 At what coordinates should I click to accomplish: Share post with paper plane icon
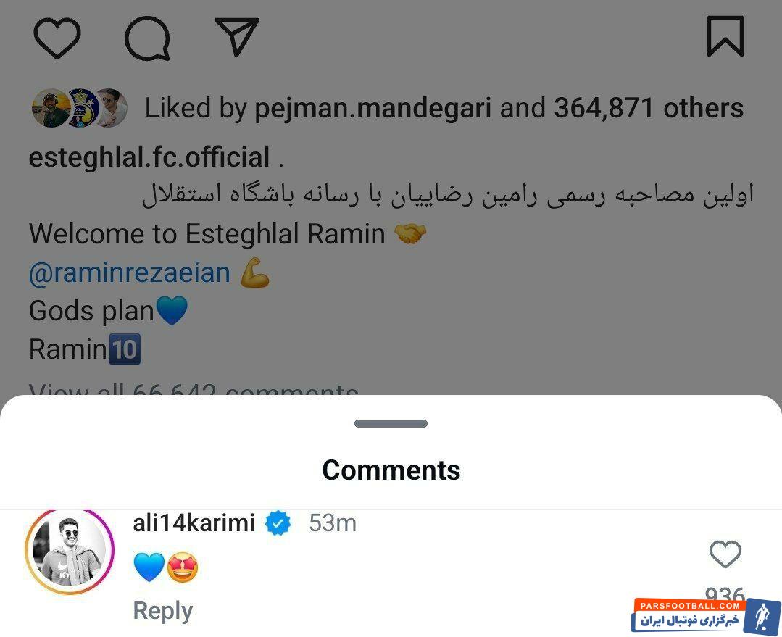click(236, 36)
